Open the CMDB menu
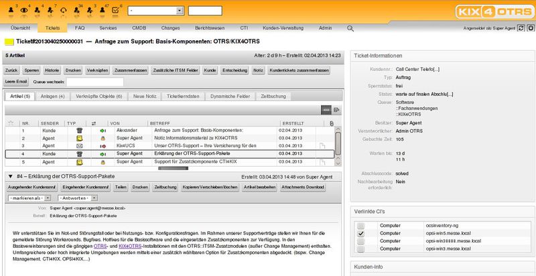 (139, 28)
